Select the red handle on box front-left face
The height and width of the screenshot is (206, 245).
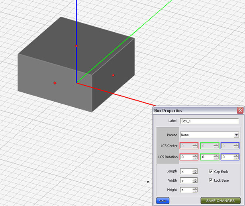pos(55,83)
